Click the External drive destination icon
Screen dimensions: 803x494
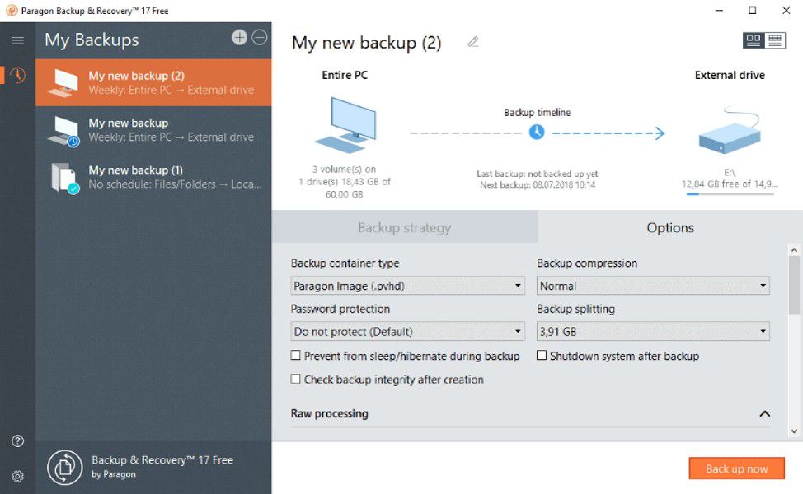tap(730, 131)
